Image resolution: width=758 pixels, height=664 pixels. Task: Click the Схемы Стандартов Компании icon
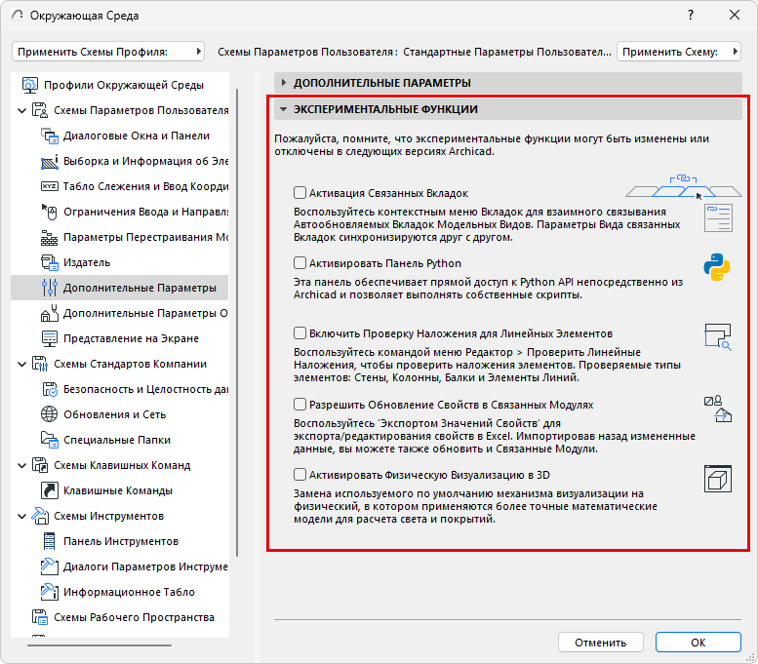point(40,364)
